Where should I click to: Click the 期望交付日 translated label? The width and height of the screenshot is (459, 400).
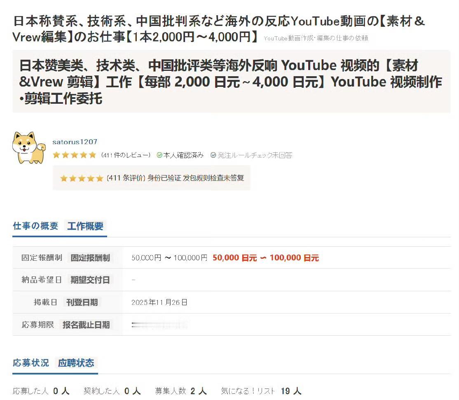coord(90,280)
